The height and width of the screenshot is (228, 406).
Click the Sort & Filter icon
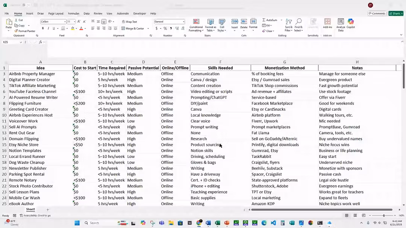click(x=289, y=25)
